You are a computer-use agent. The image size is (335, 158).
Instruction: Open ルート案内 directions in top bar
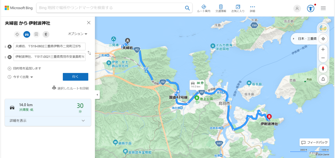(203, 8)
